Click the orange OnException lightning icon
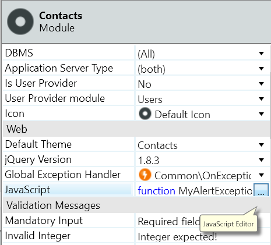This screenshot has height=245, width=271. click(x=145, y=175)
